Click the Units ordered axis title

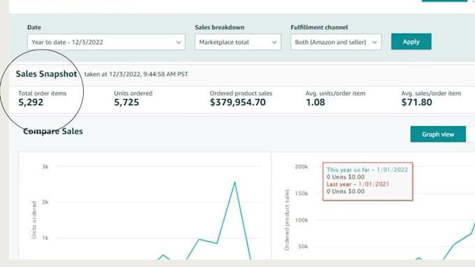point(34,220)
